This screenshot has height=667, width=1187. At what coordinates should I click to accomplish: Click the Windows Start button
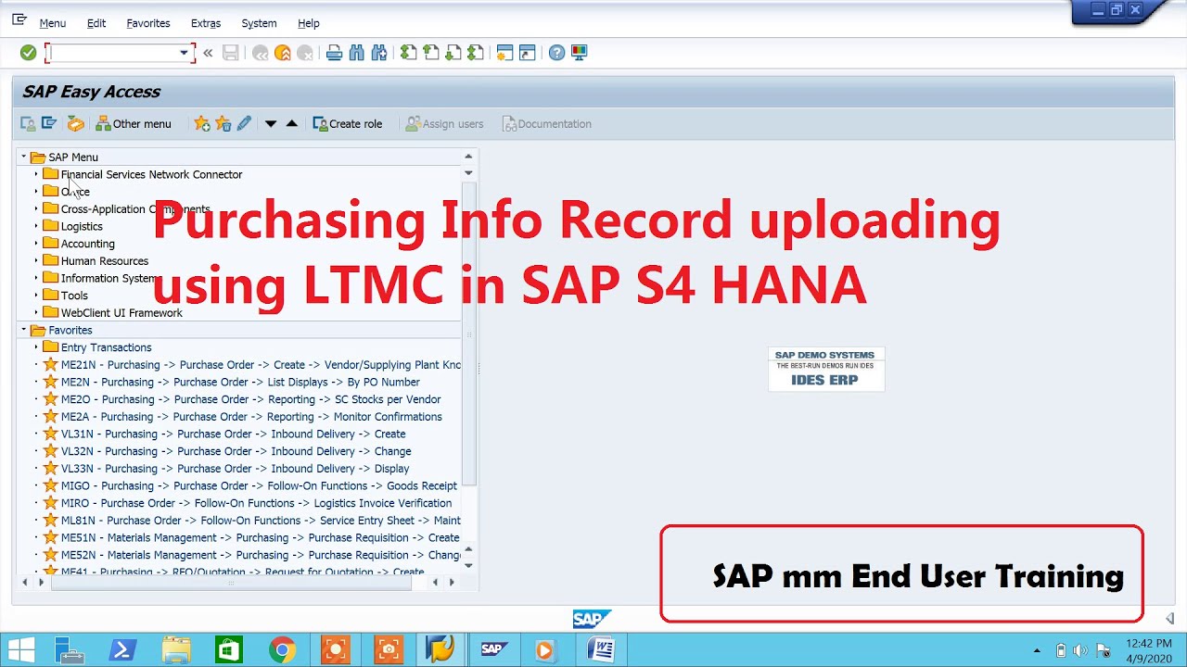click(21, 649)
